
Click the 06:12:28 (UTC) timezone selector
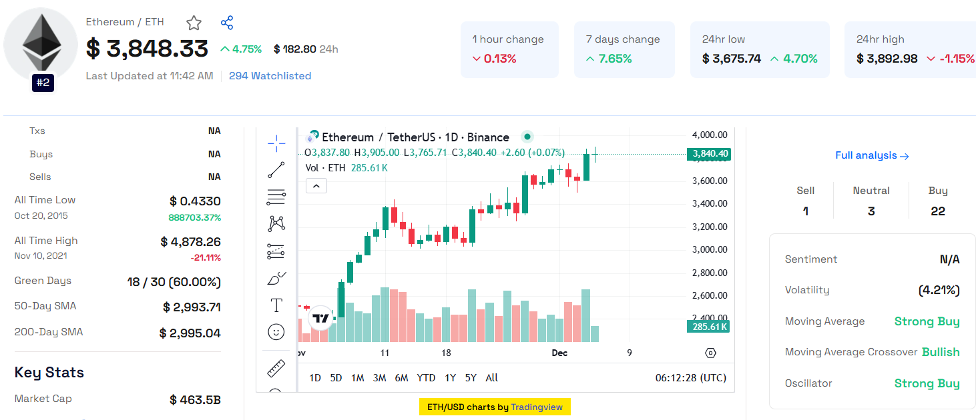point(690,378)
